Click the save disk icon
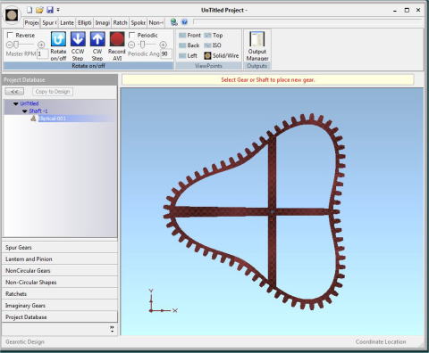 pyautogui.click(x=50, y=10)
